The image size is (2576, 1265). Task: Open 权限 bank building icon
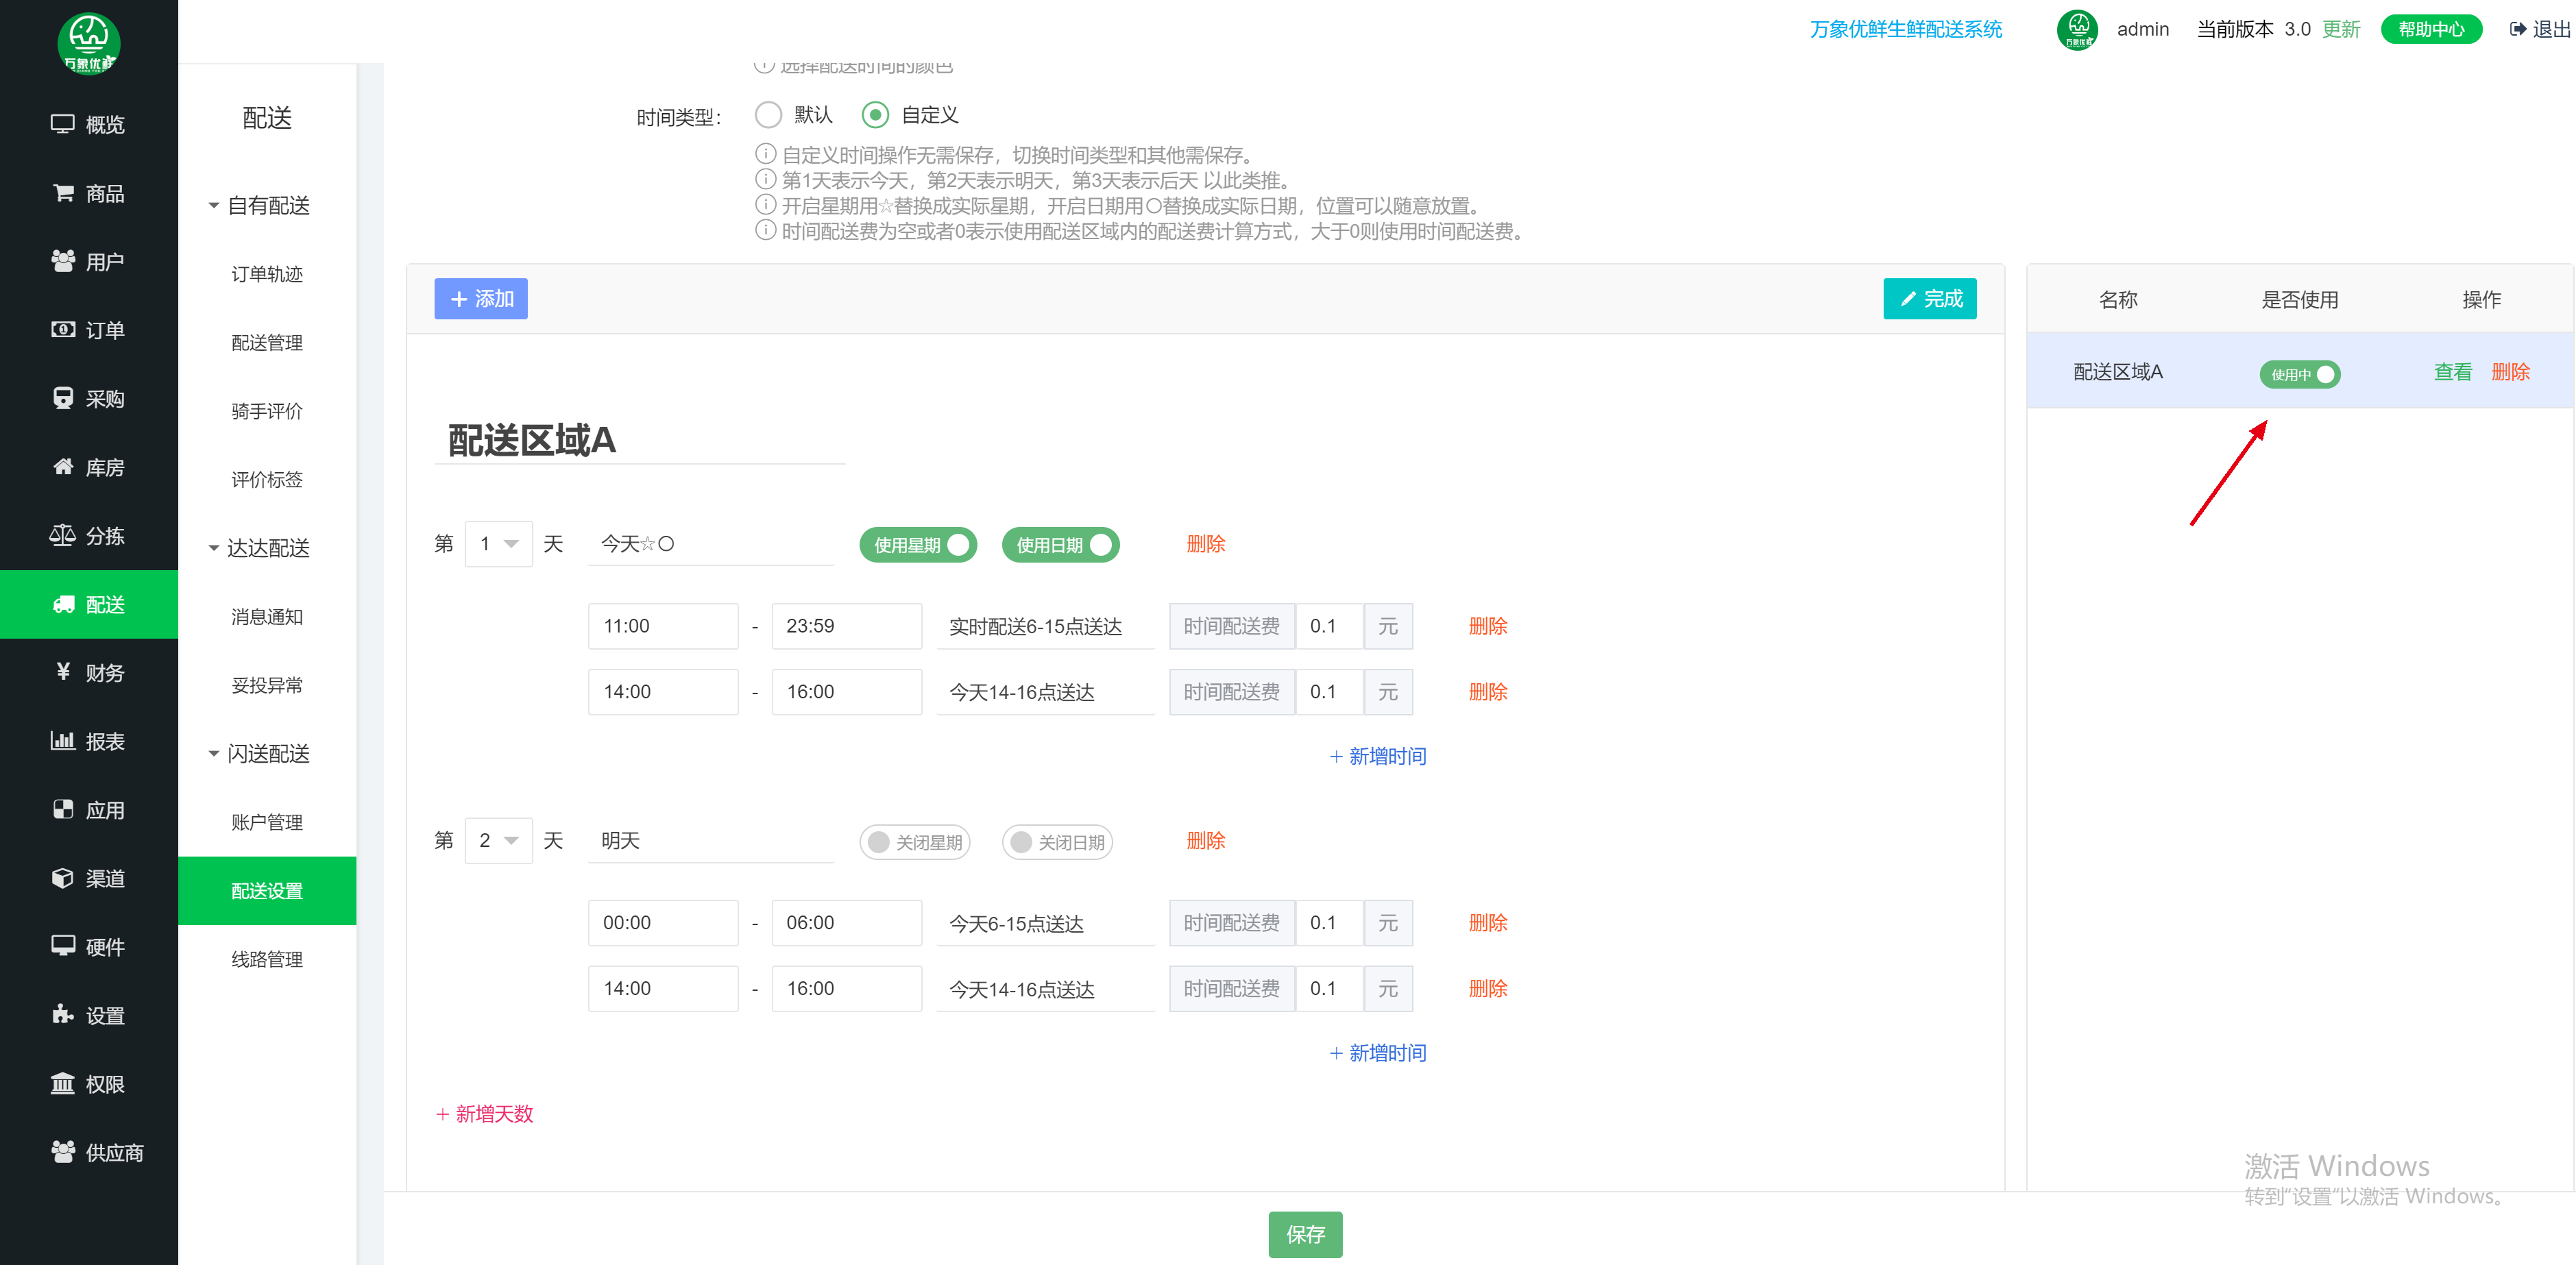(62, 1083)
